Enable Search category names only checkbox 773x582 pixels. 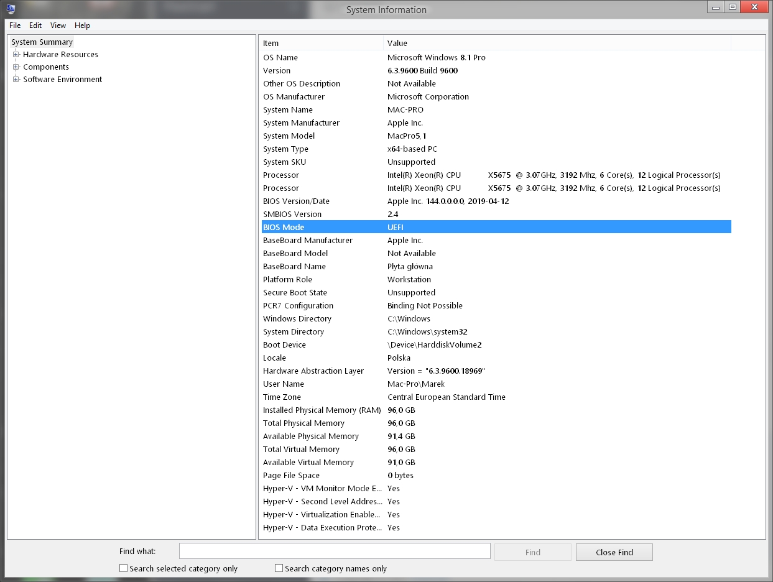point(279,568)
